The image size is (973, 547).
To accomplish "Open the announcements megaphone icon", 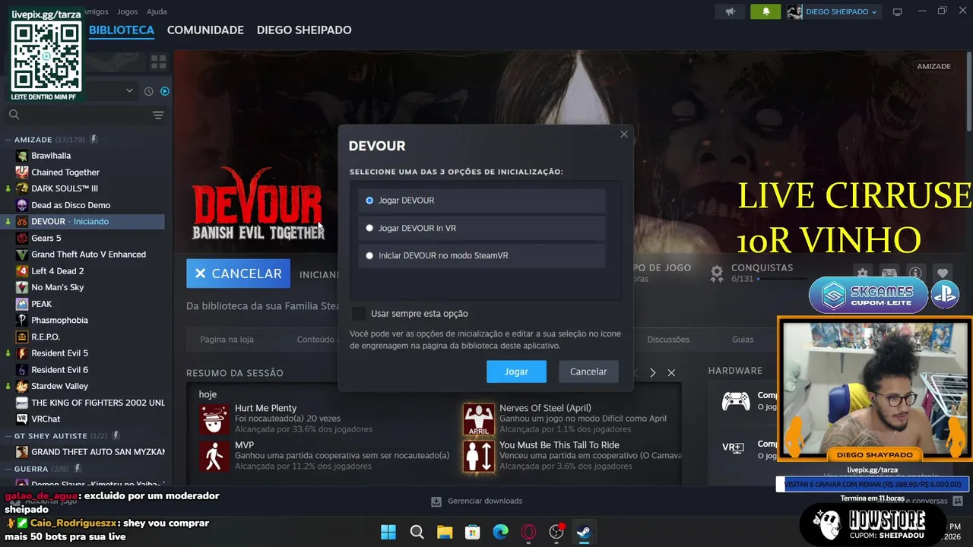I will coord(731,11).
